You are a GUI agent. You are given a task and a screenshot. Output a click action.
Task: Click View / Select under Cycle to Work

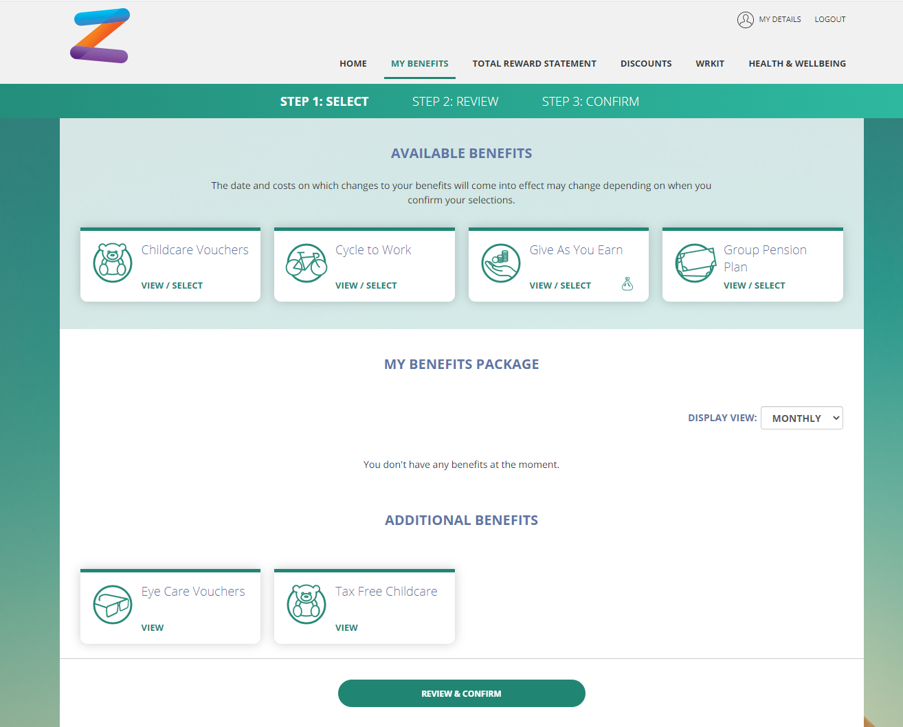click(x=366, y=286)
